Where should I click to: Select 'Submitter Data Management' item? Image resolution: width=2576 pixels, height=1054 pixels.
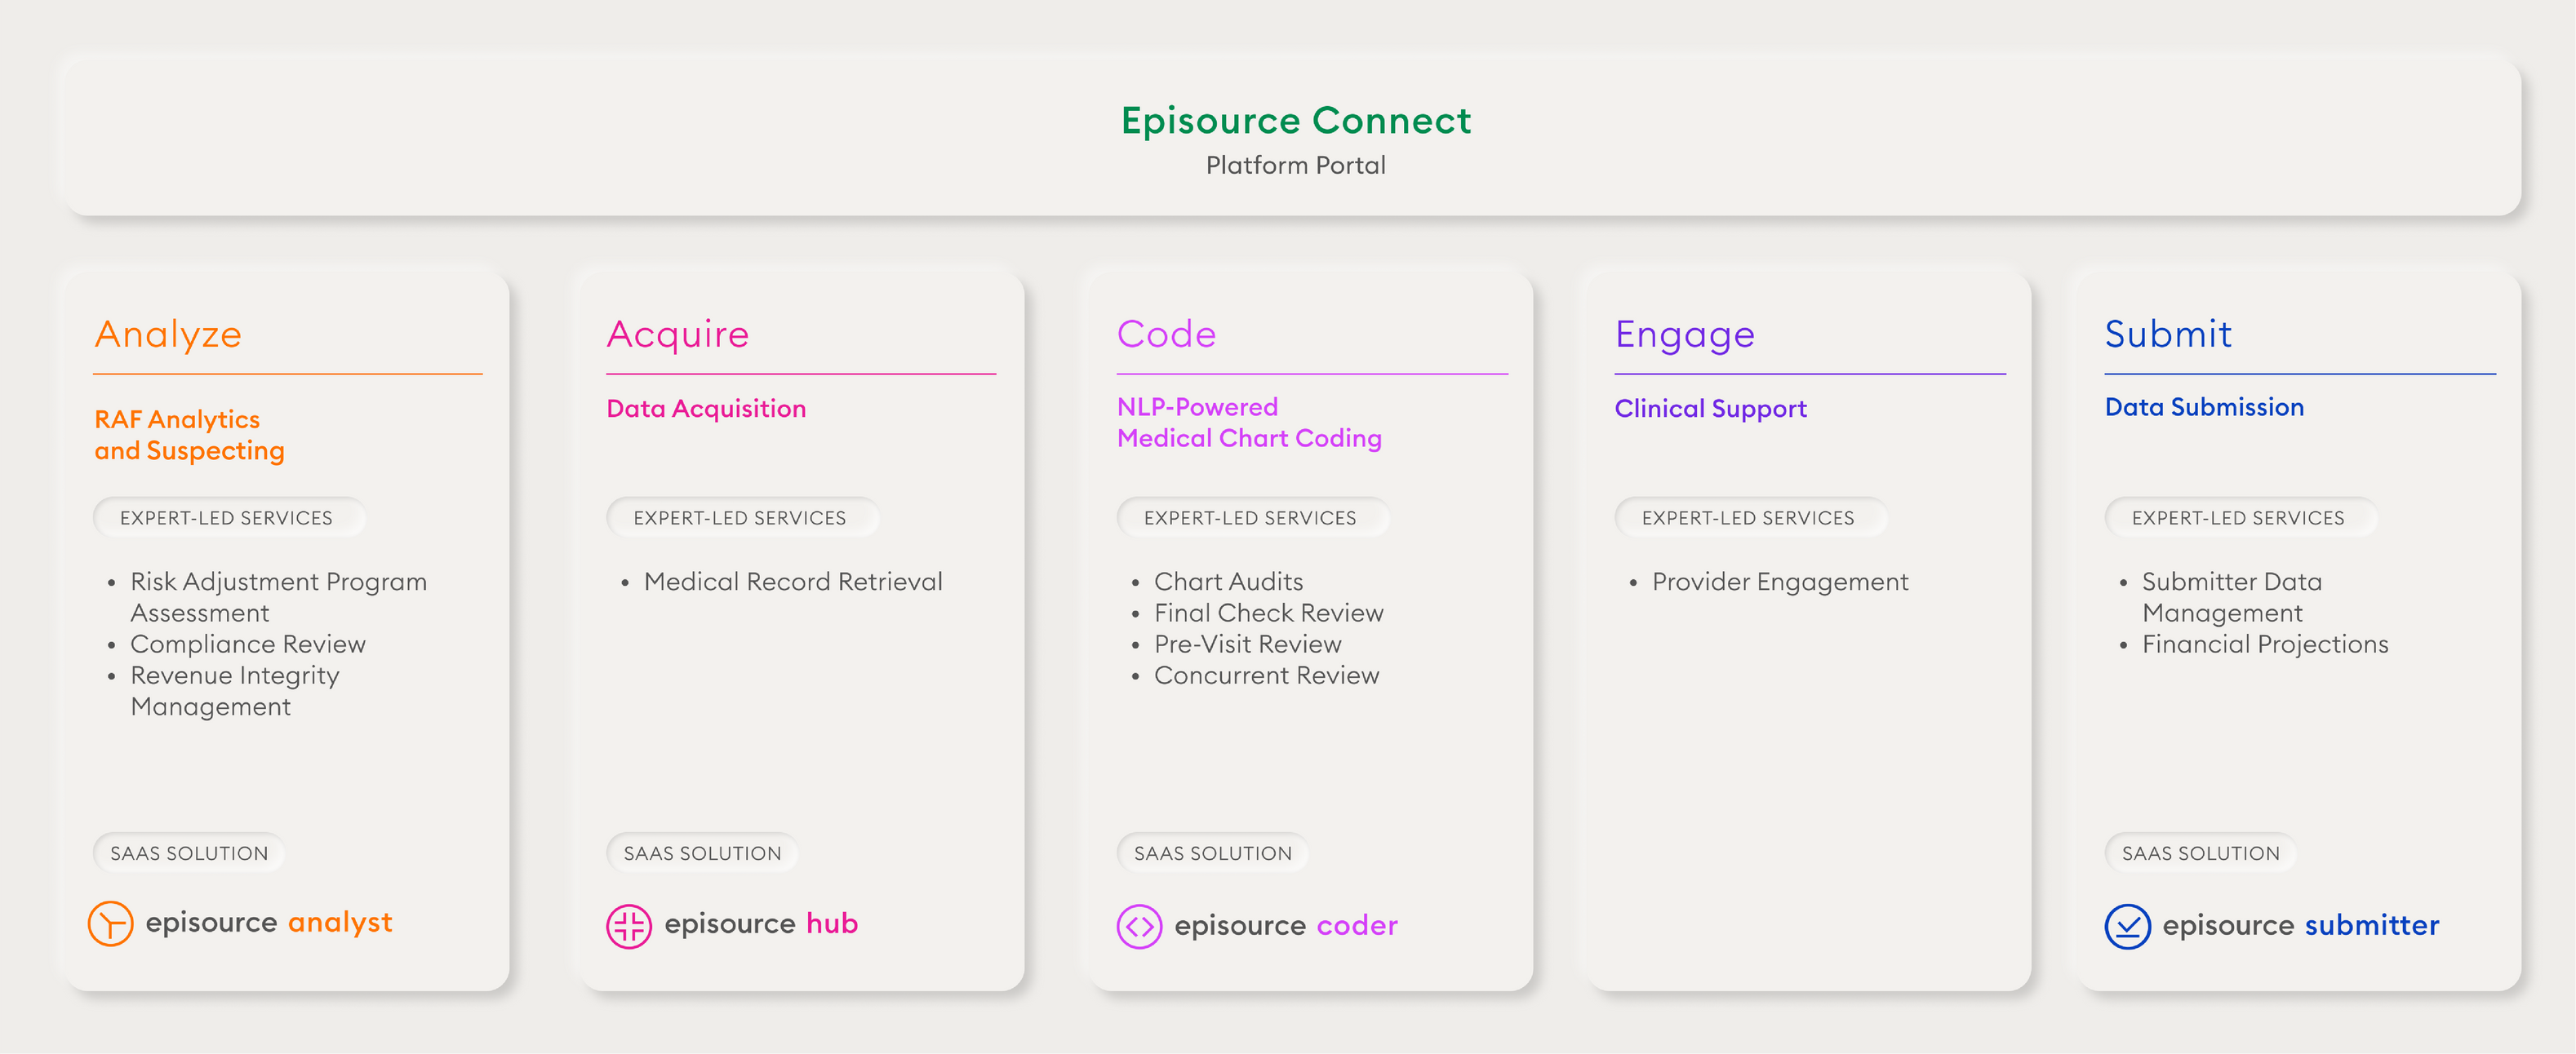[x=2232, y=597]
